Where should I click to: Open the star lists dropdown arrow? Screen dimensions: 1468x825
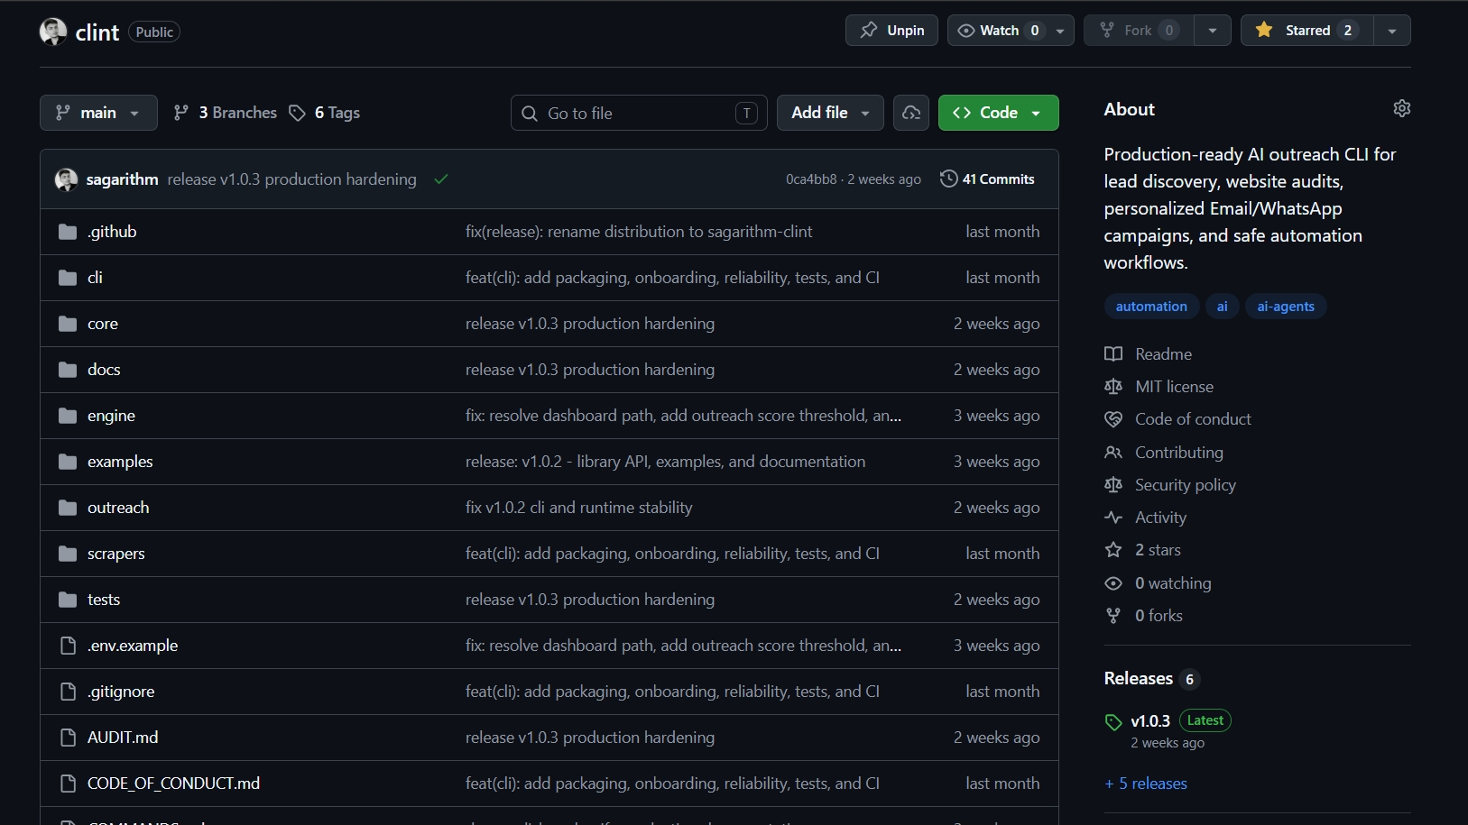tap(1392, 31)
